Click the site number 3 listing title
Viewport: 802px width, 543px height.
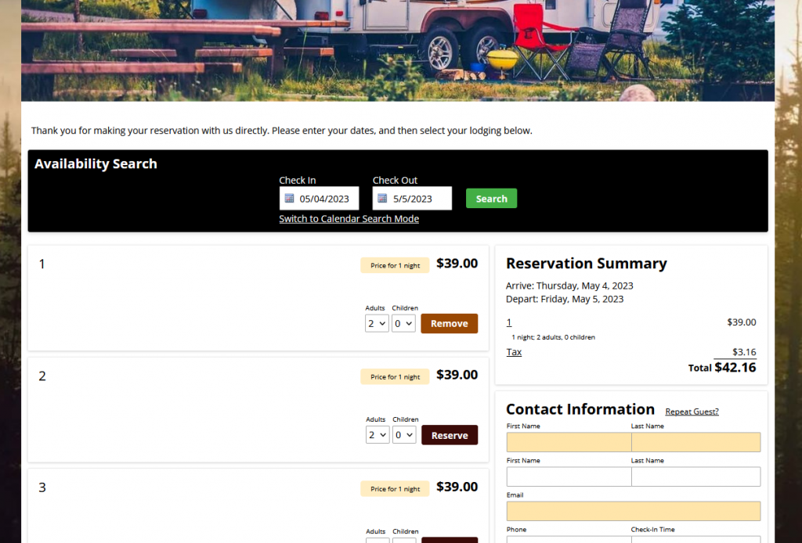click(42, 487)
